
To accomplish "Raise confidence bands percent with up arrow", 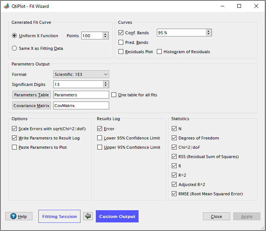I will pos(209,31).
